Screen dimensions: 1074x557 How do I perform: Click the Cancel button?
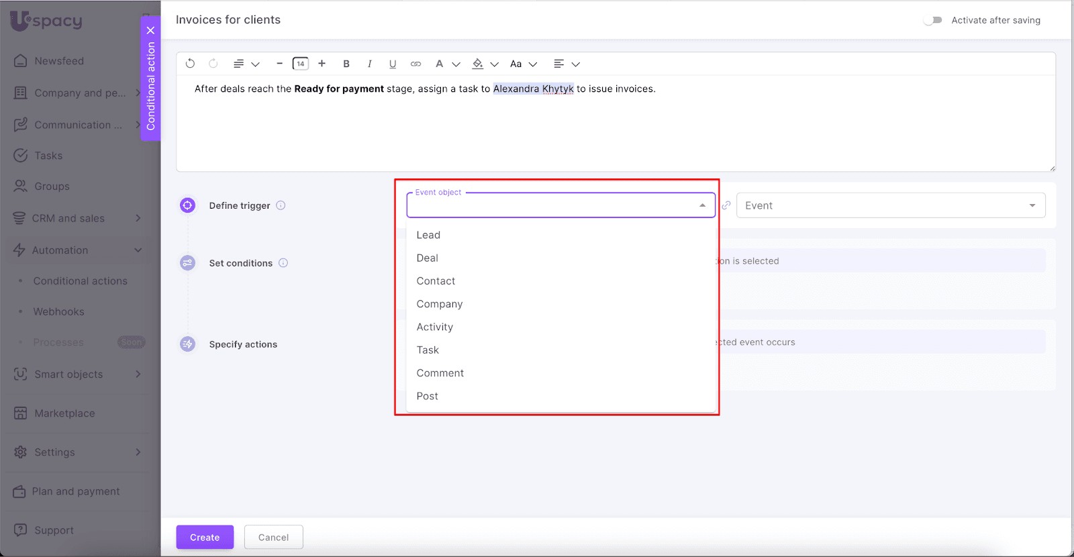(273, 538)
